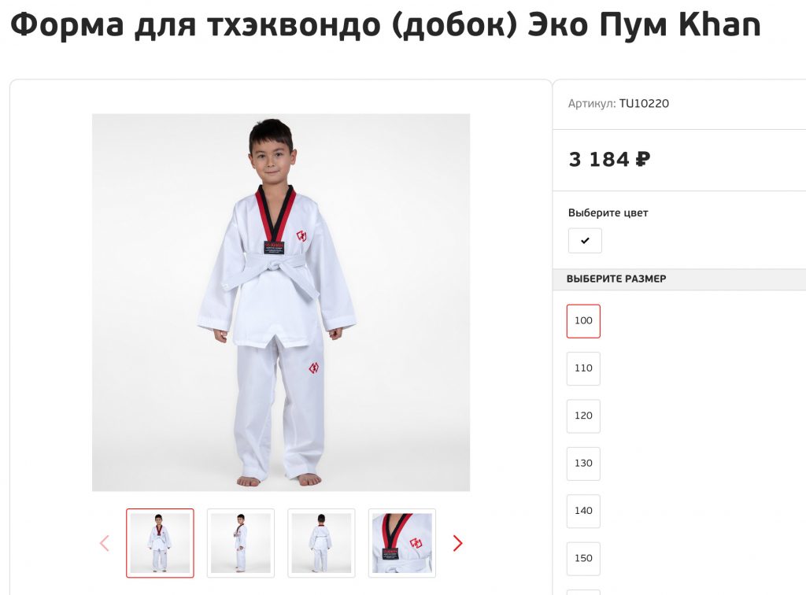806x595 pixels.
Task: Select the white color swatch with checkmark
Action: click(585, 241)
